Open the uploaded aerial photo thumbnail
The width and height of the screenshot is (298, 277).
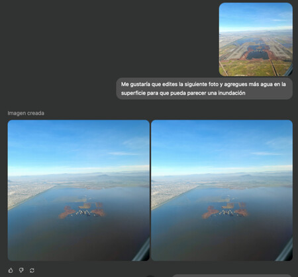pyautogui.click(x=256, y=40)
